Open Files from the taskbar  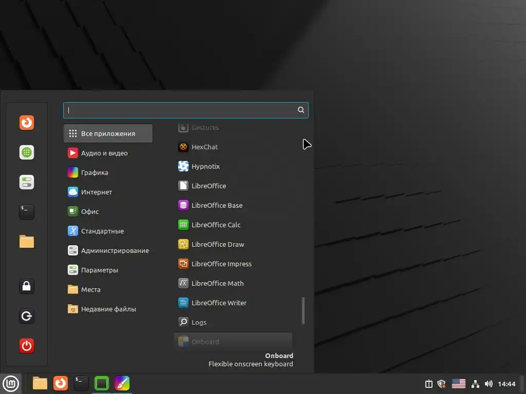[x=40, y=383]
